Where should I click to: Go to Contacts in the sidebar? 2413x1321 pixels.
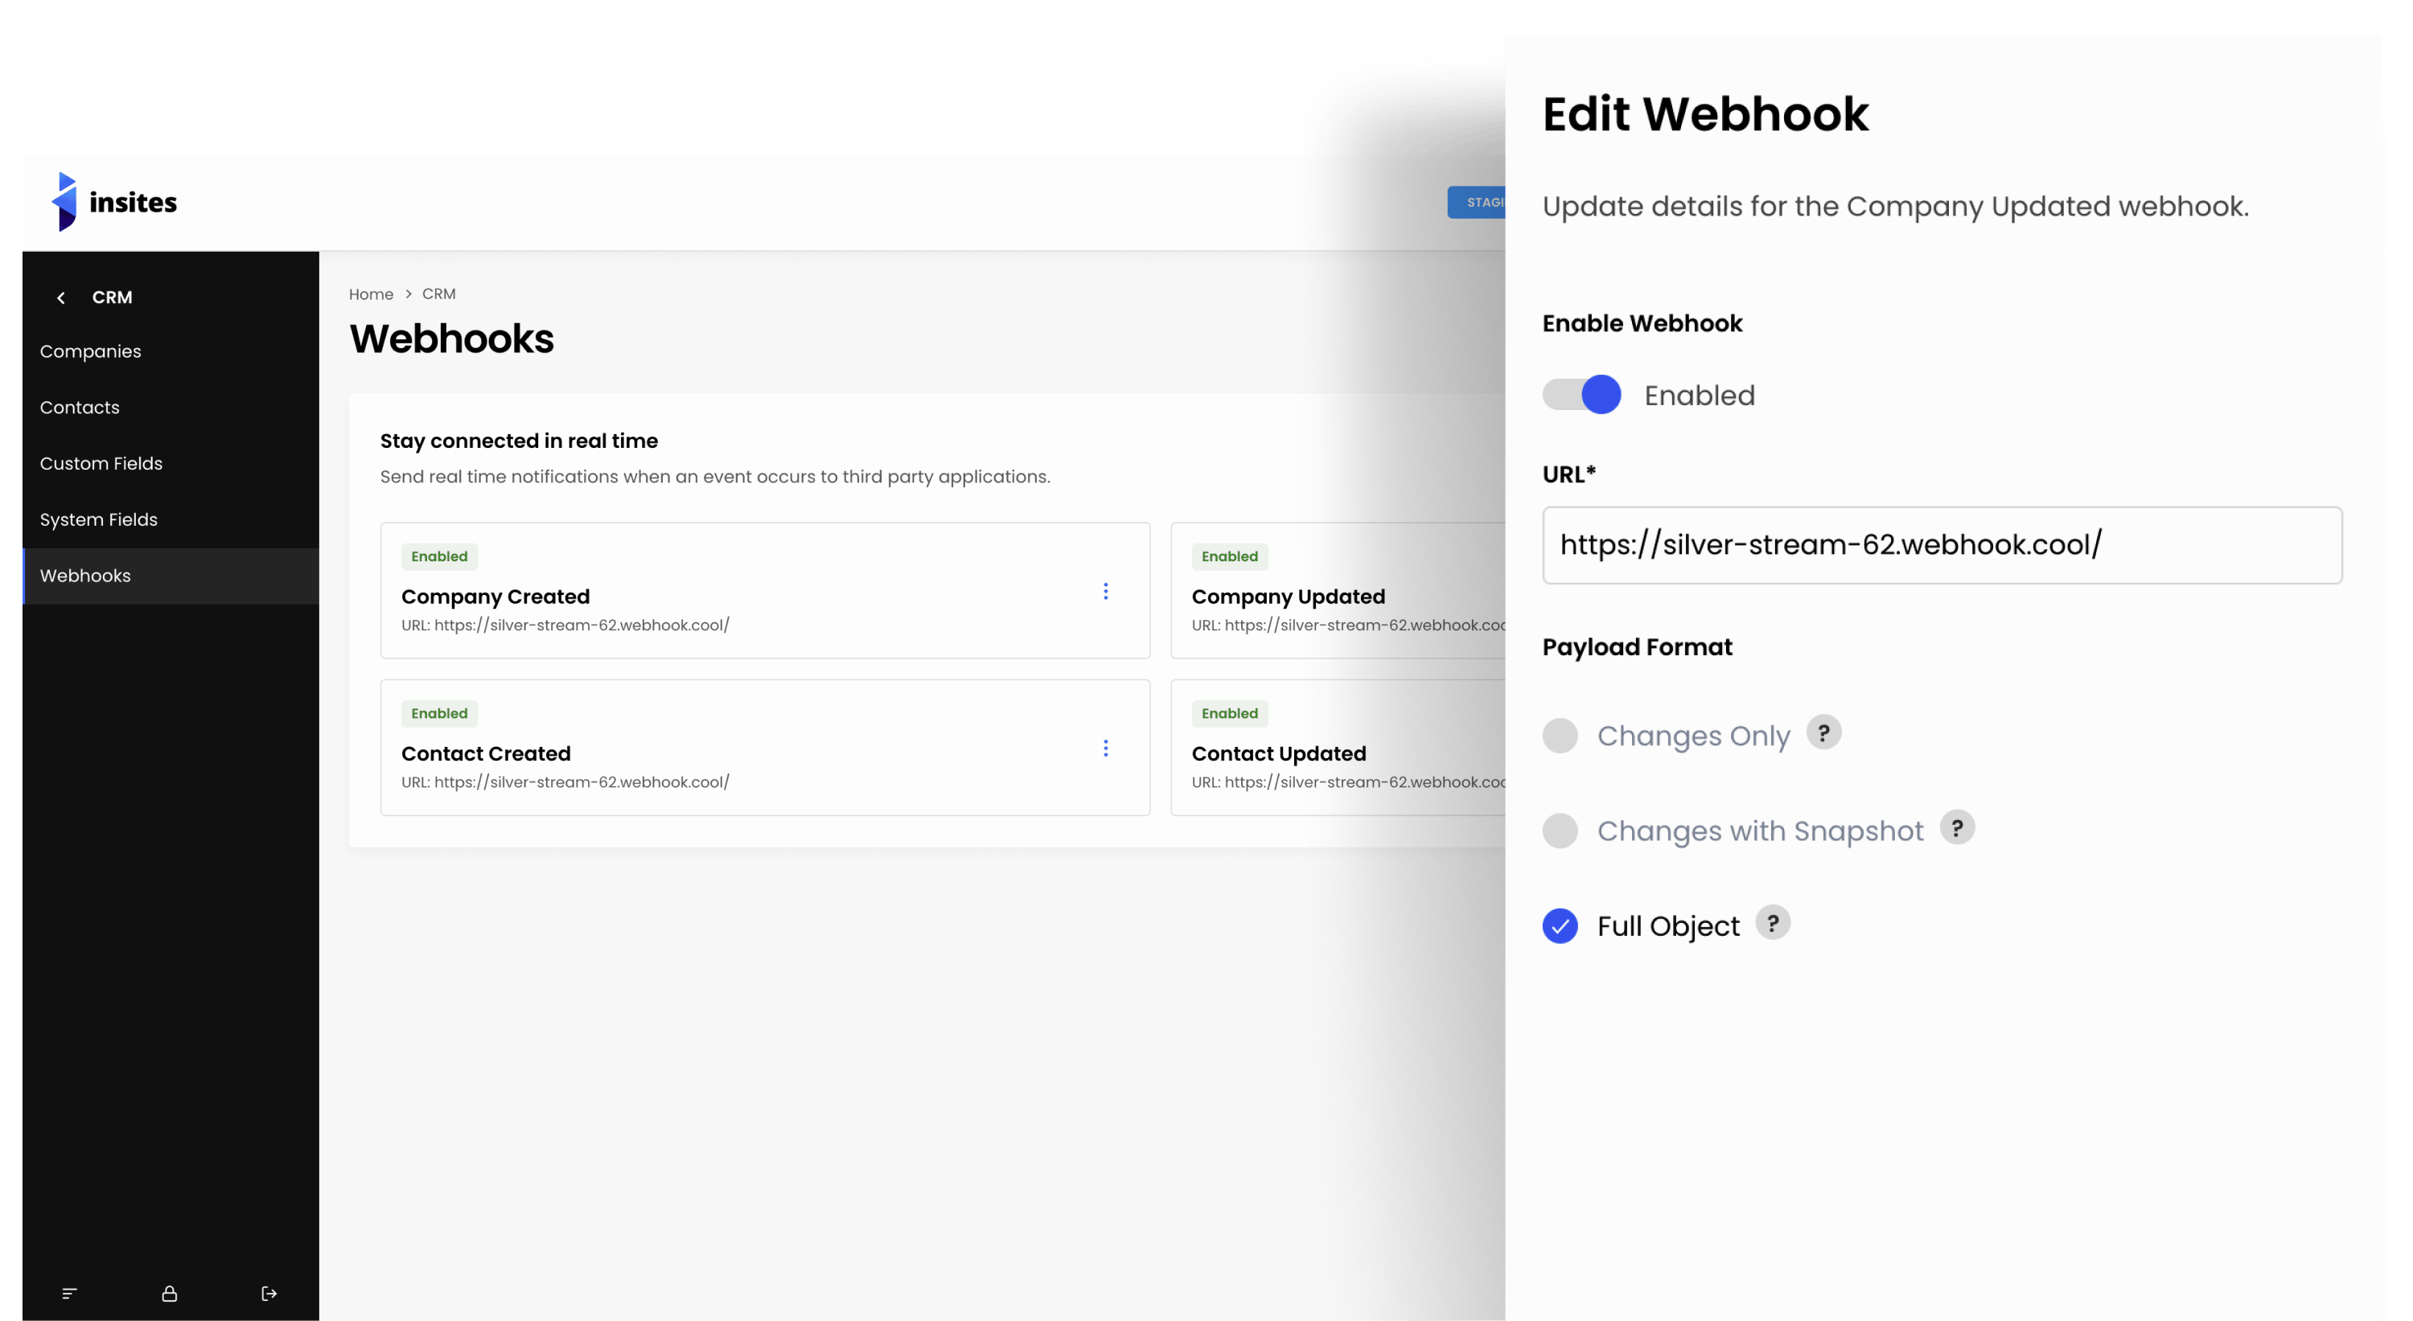pyautogui.click(x=80, y=408)
